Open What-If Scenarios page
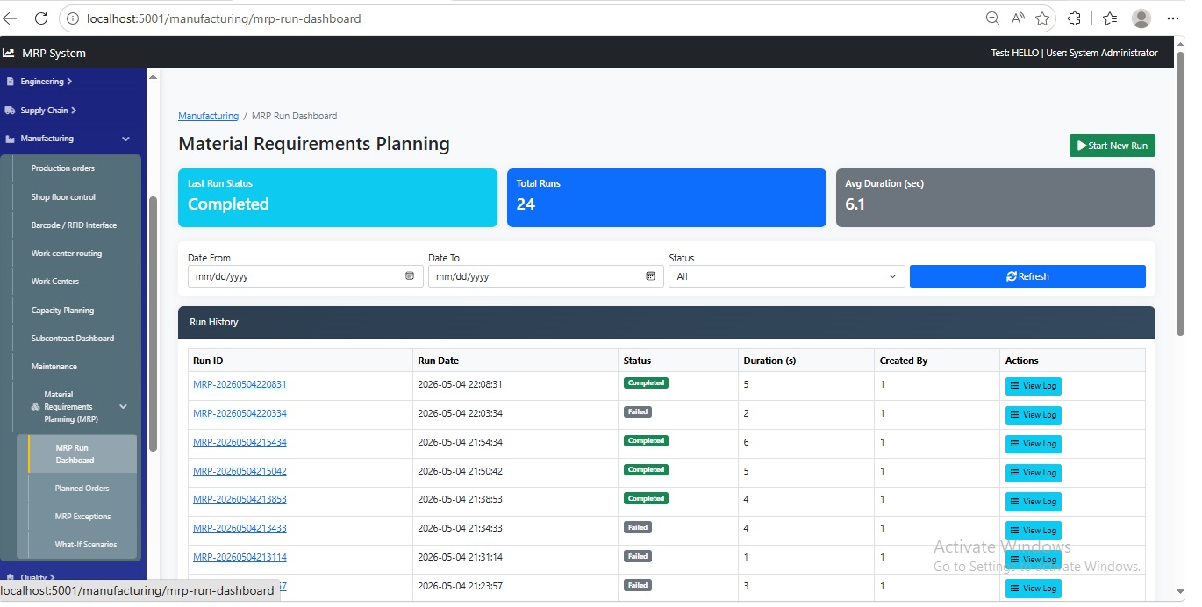 click(86, 545)
